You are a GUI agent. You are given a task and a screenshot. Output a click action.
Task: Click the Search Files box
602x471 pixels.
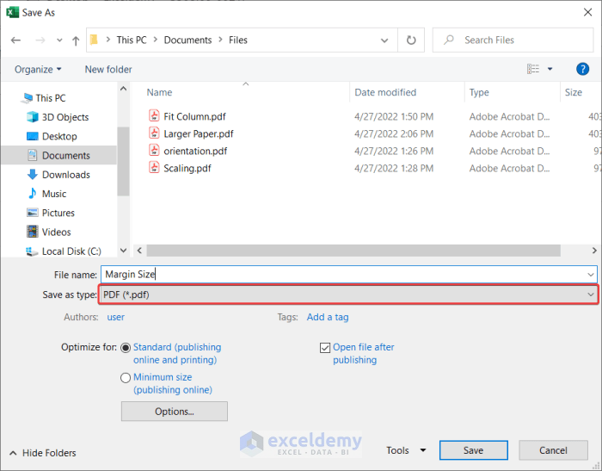coord(513,40)
